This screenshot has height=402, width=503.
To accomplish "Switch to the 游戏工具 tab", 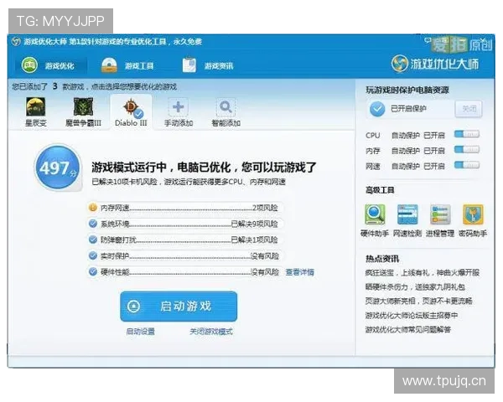I will (x=127, y=65).
